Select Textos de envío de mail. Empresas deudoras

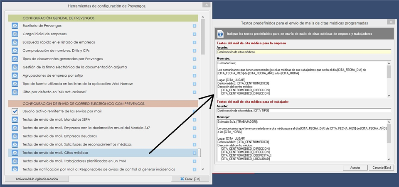(x=59, y=136)
